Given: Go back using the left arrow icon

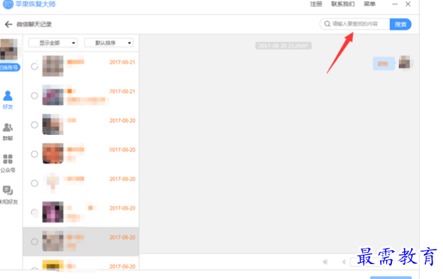Looking at the screenshot, I should tap(9, 24).
